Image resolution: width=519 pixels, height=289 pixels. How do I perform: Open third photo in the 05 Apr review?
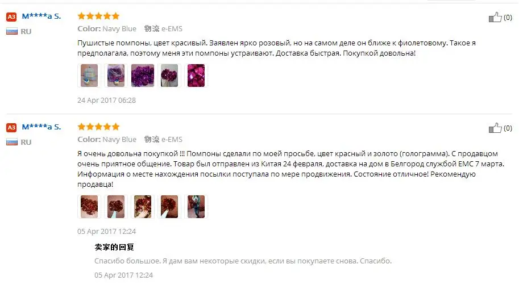point(143,207)
